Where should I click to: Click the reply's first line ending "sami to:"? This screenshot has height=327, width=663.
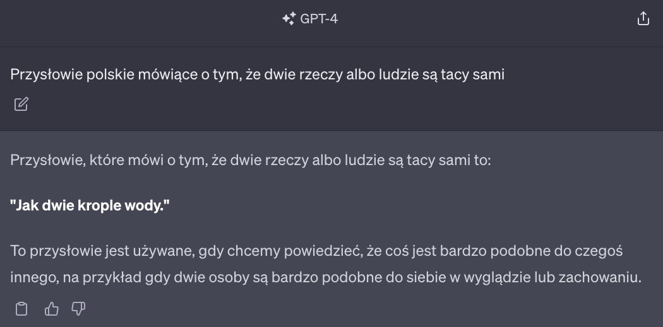click(x=250, y=160)
